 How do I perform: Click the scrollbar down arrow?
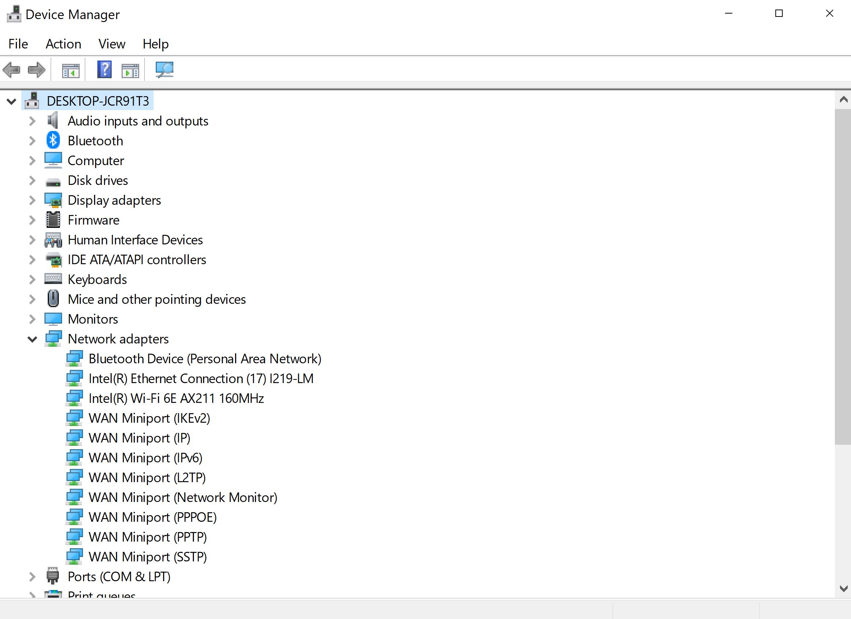843,589
